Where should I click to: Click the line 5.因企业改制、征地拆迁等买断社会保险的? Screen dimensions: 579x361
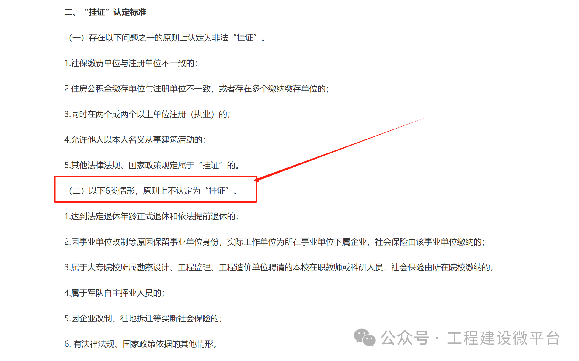tap(143, 318)
